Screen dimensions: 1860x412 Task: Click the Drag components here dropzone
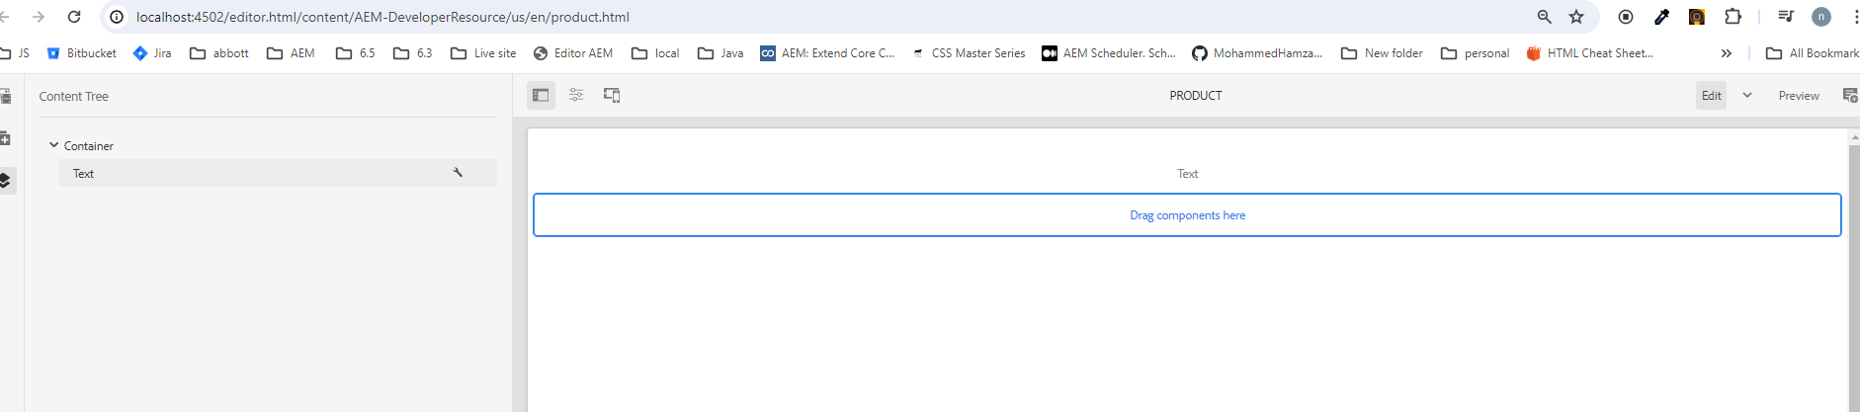tap(1187, 215)
